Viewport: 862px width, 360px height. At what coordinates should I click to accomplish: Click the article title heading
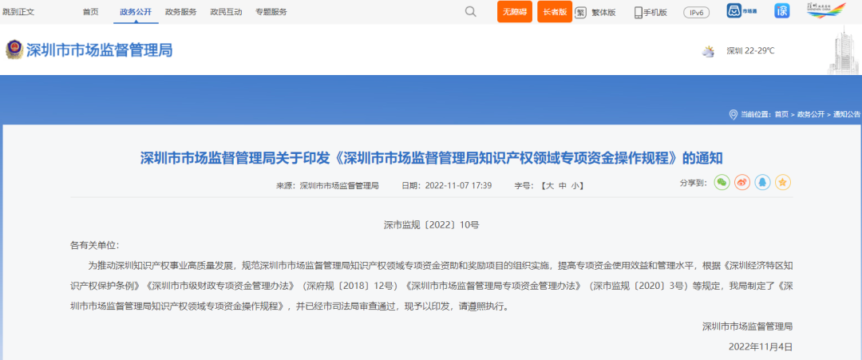click(431, 158)
